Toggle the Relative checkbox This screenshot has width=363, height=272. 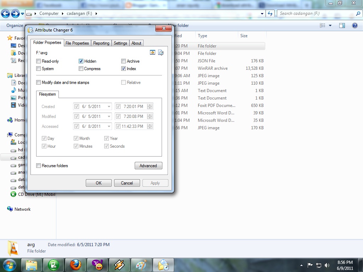(123, 82)
